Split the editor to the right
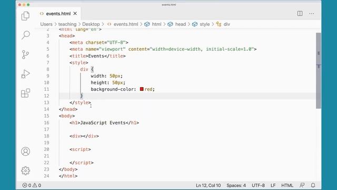This screenshot has width=337, height=190. 300,14
